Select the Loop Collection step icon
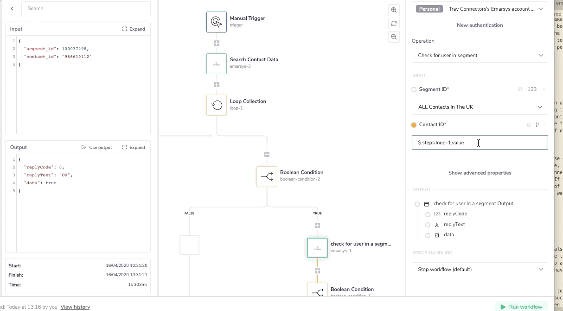 216,105
